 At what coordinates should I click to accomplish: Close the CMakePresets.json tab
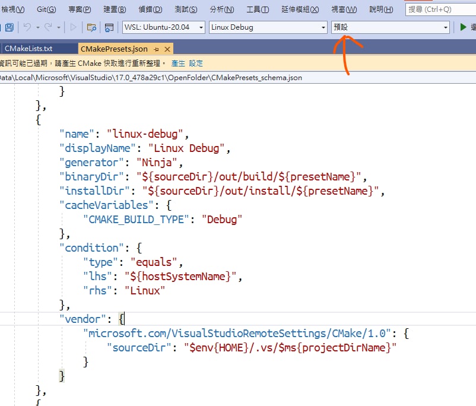click(167, 49)
